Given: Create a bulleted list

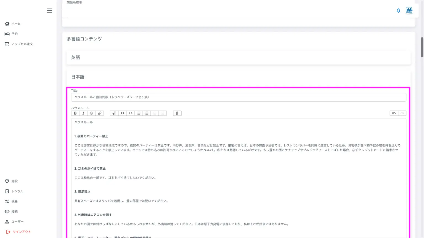Looking at the screenshot, I should (139, 113).
